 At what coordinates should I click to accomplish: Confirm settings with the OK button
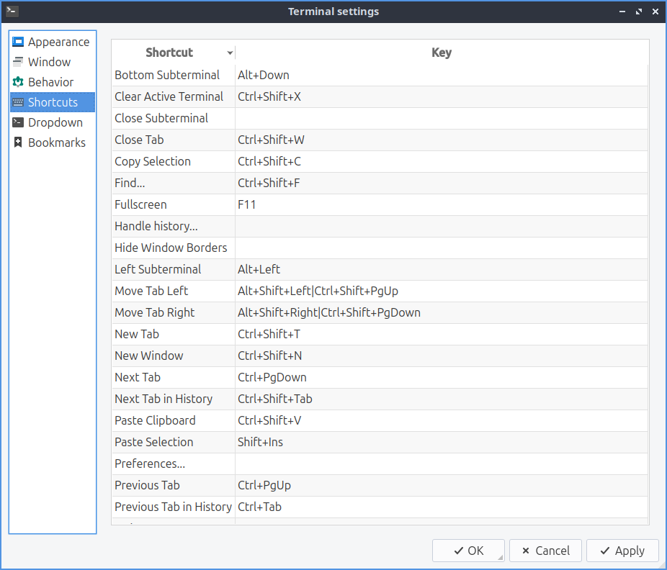click(468, 551)
